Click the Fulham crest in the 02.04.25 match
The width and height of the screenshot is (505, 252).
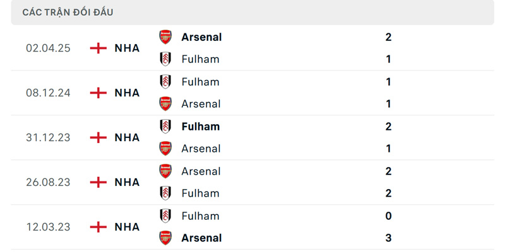coord(165,59)
